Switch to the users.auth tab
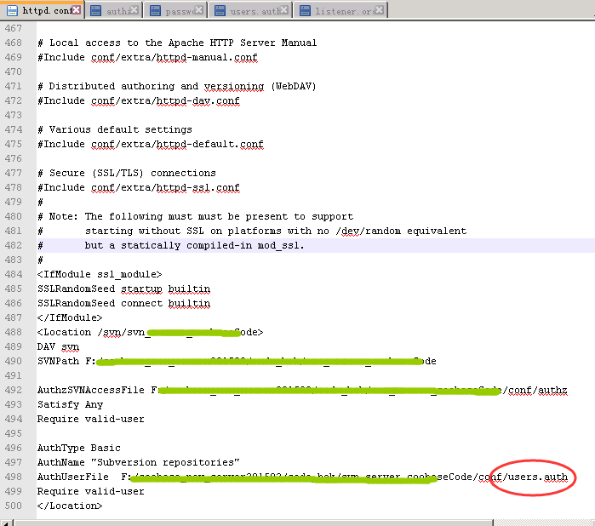Viewport: 595px width, 526px height. click(x=250, y=11)
